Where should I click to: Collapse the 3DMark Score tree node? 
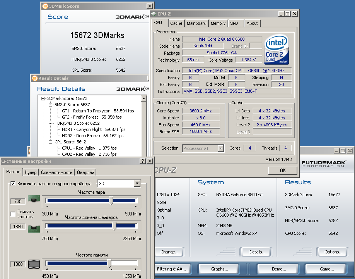click(43, 98)
